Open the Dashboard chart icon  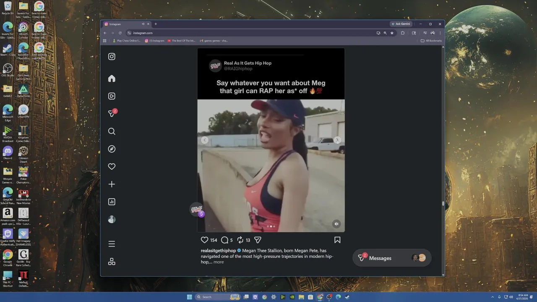(x=112, y=202)
